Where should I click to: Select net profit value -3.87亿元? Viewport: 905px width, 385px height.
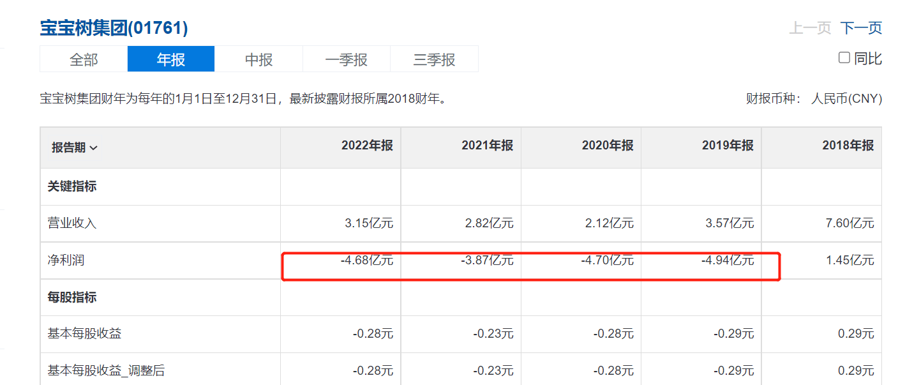pos(487,260)
